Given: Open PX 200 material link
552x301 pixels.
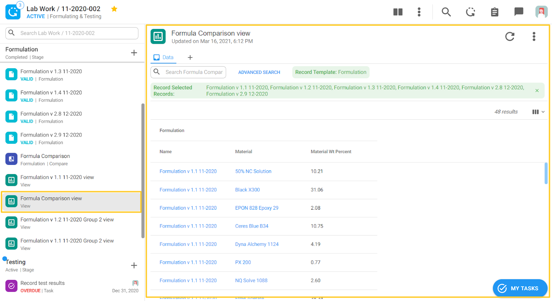Looking at the screenshot, I should 243,262.
